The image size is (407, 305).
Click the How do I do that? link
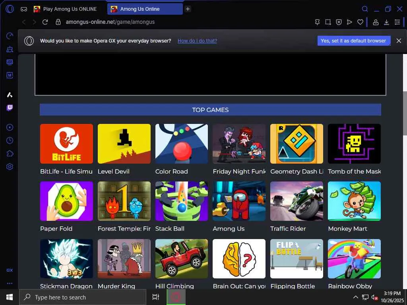point(197,41)
